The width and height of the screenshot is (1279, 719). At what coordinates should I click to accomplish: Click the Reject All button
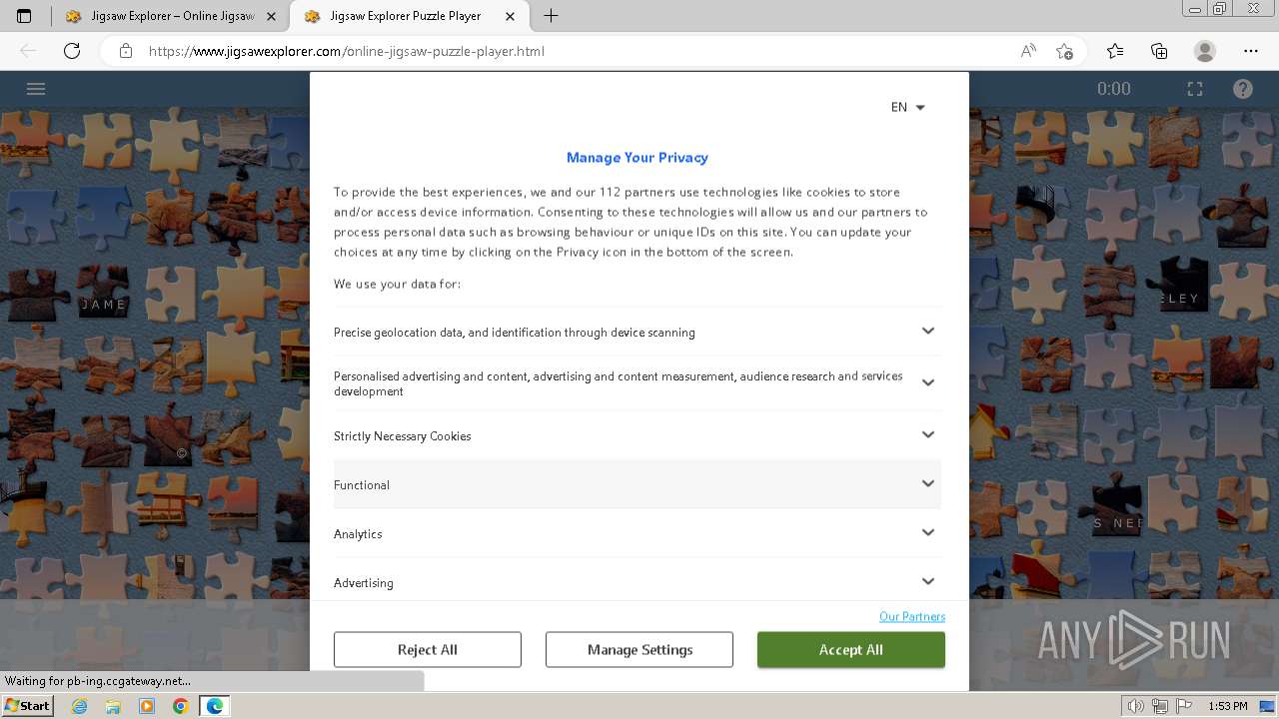click(428, 649)
